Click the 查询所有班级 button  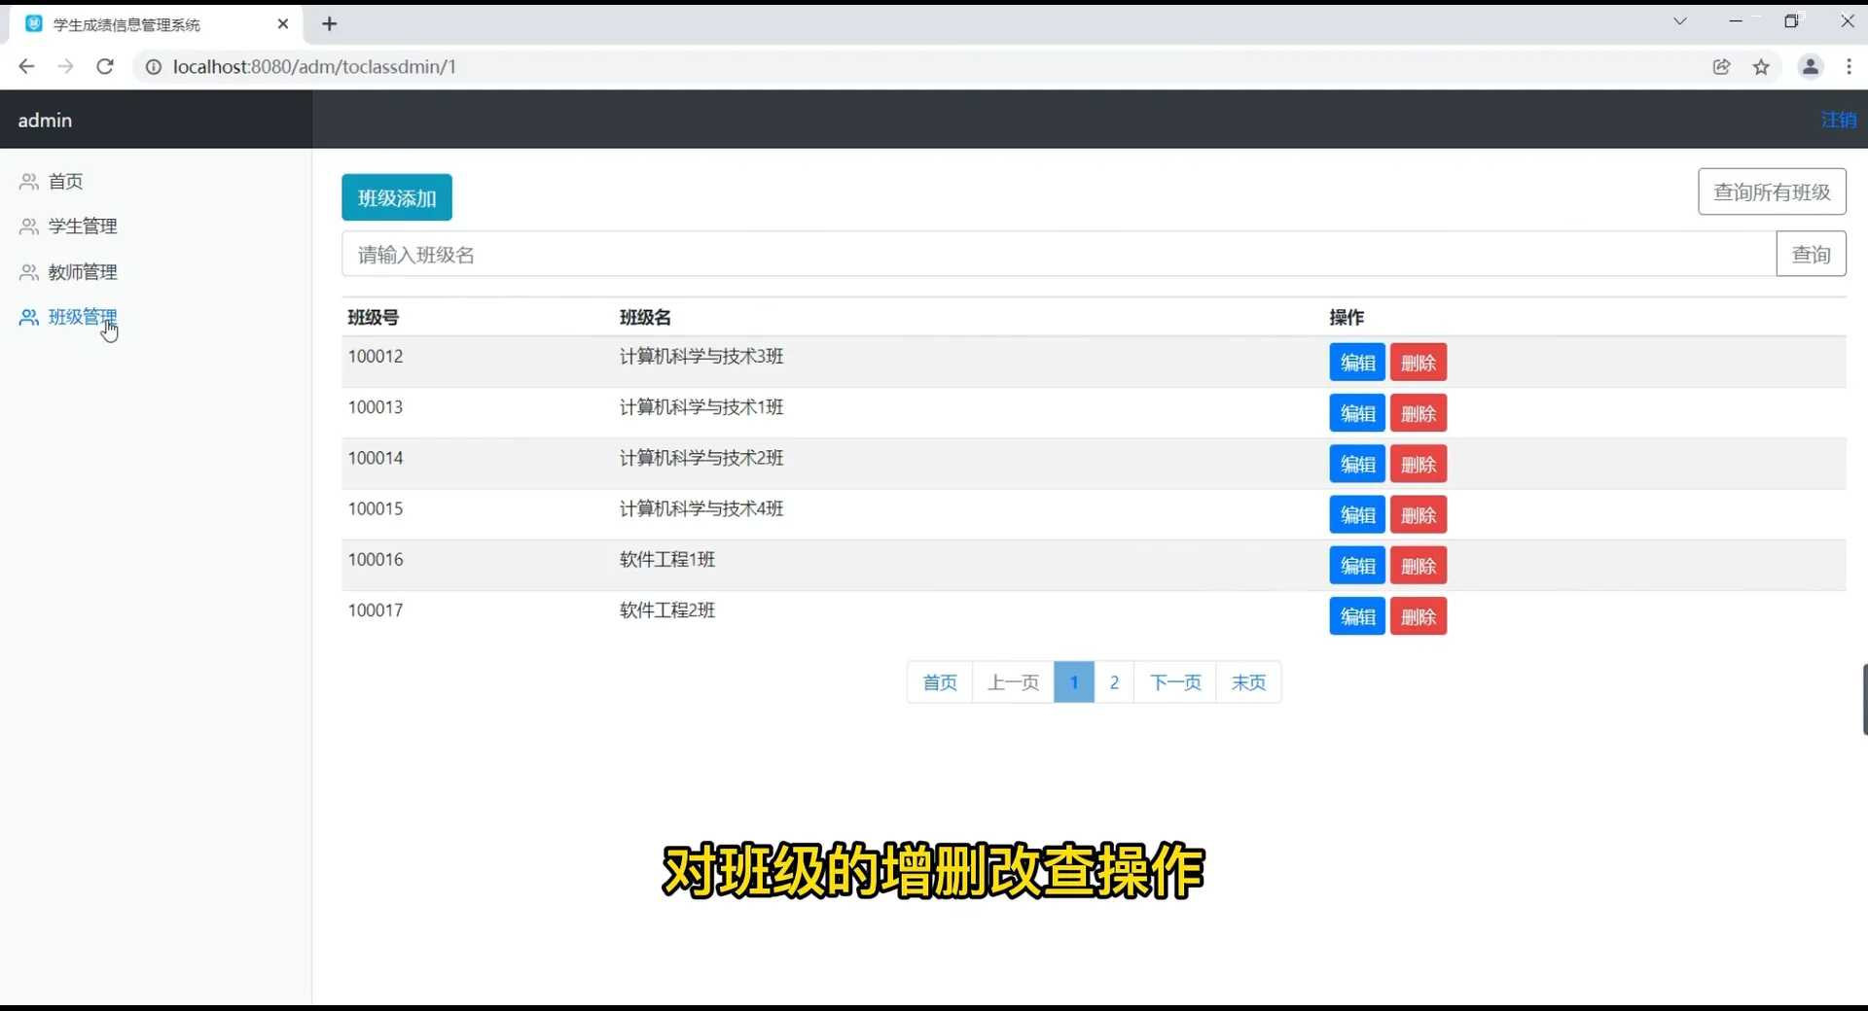point(1773,192)
